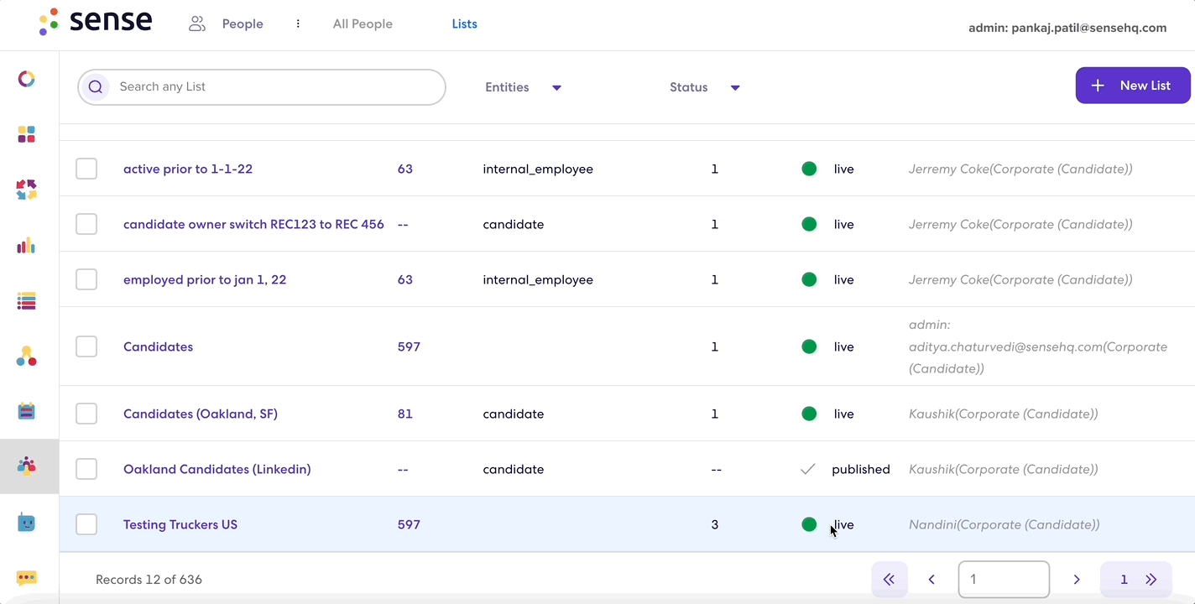Go to next page arrow
This screenshot has height=604, width=1195.
pos(1077,580)
